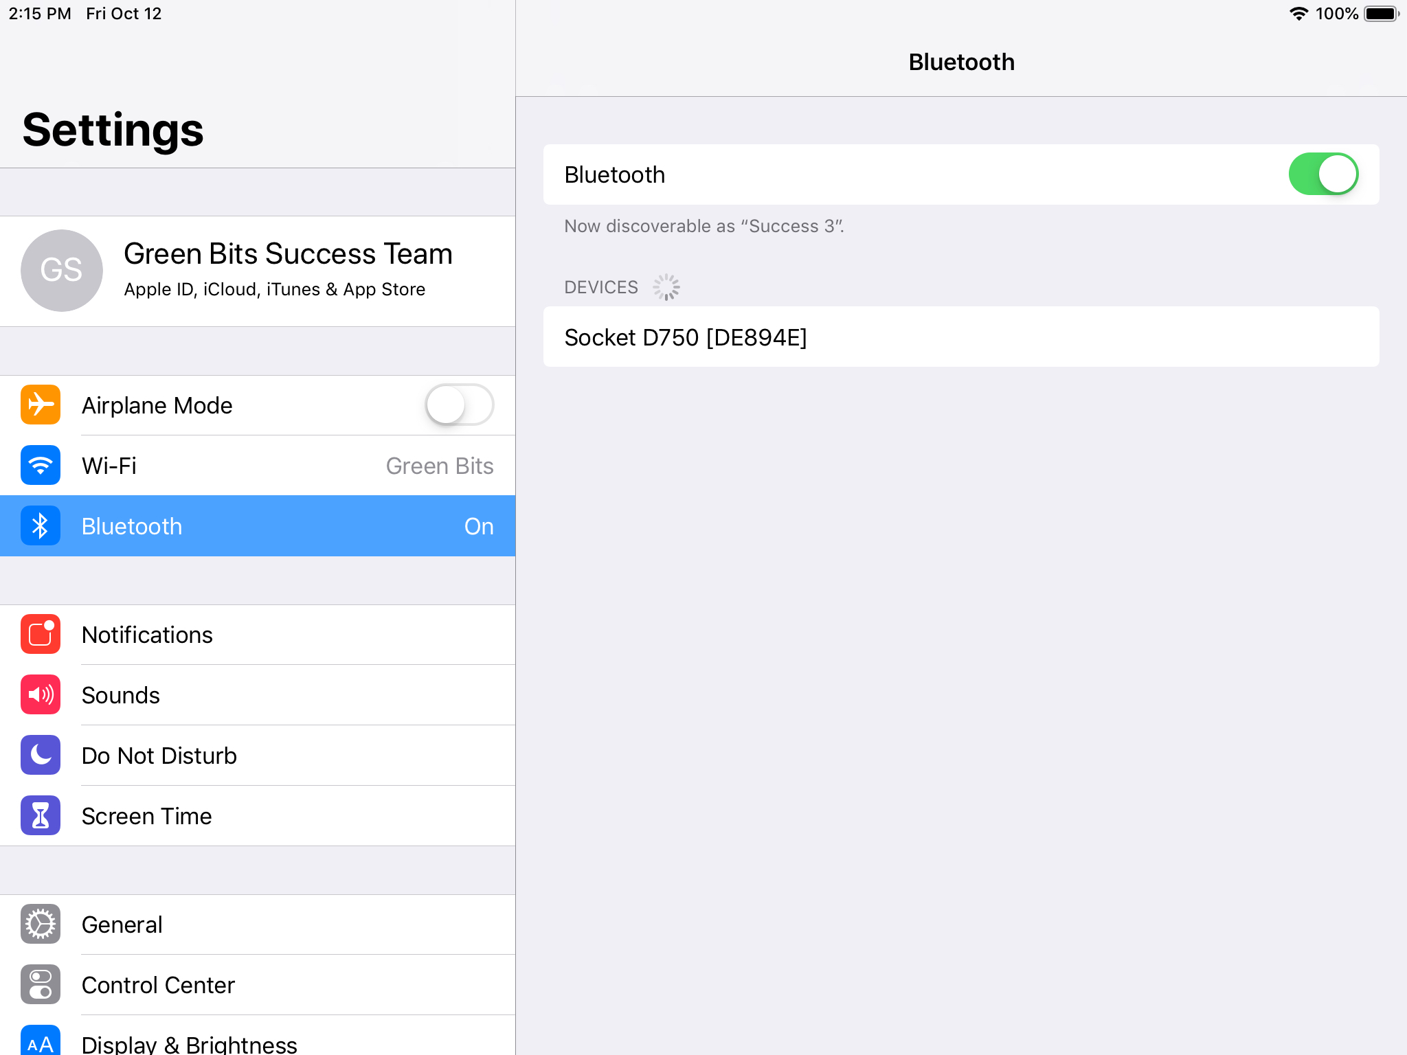Open Sounds settings
Image resolution: width=1407 pixels, height=1055 pixels.
[258, 695]
